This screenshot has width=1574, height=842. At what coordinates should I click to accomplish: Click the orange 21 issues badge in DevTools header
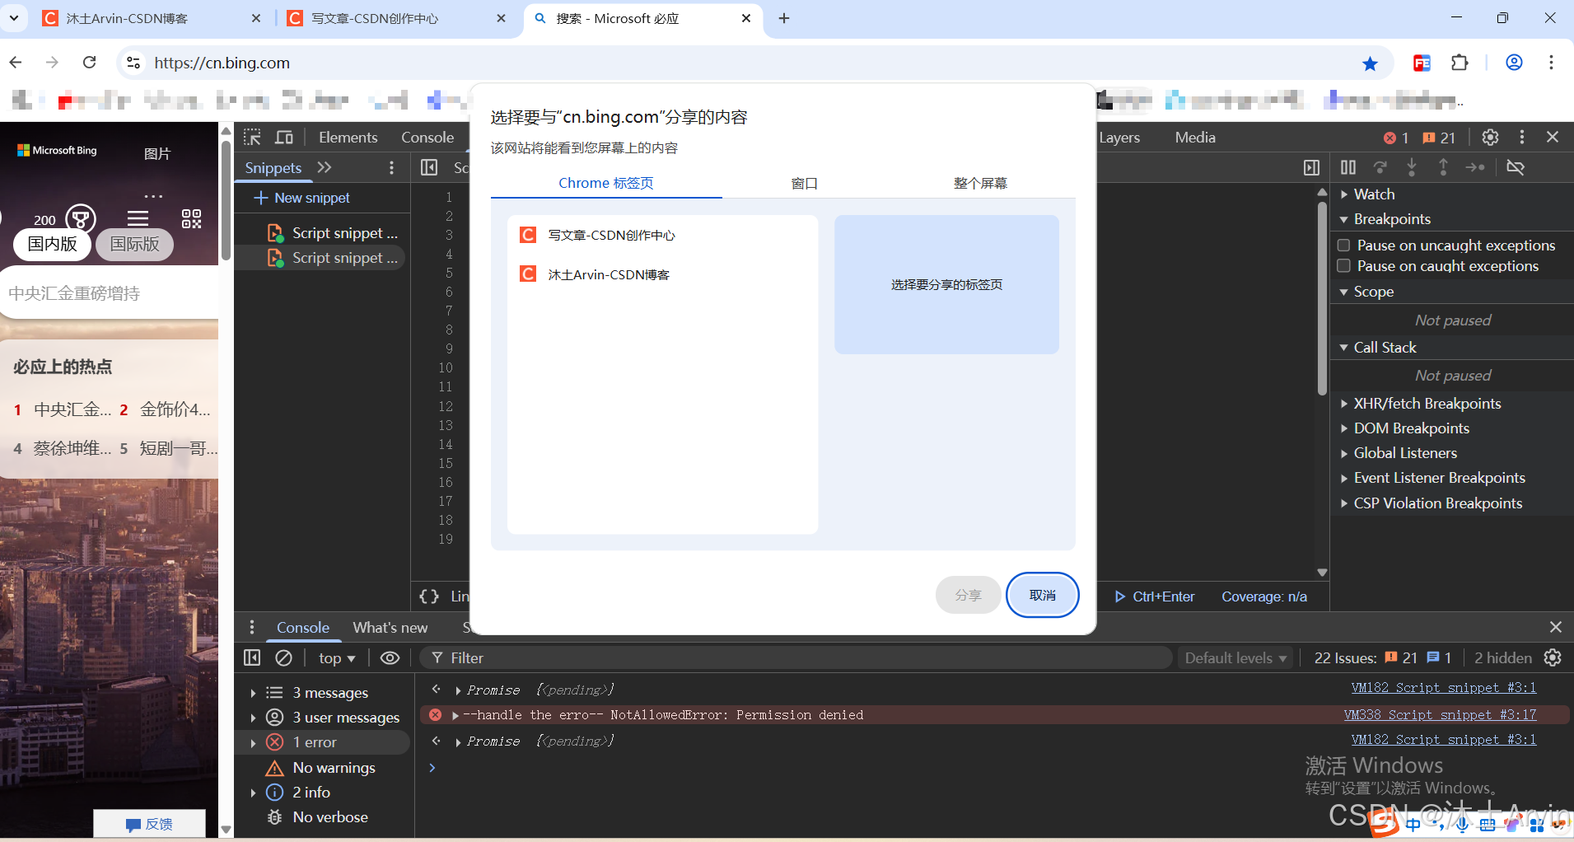(1439, 138)
